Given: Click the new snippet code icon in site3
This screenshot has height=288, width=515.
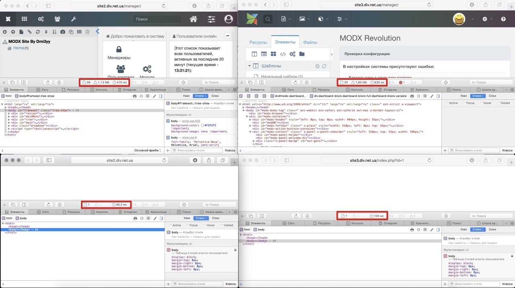Looking at the screenshot, I should click(x=283, y=54).
